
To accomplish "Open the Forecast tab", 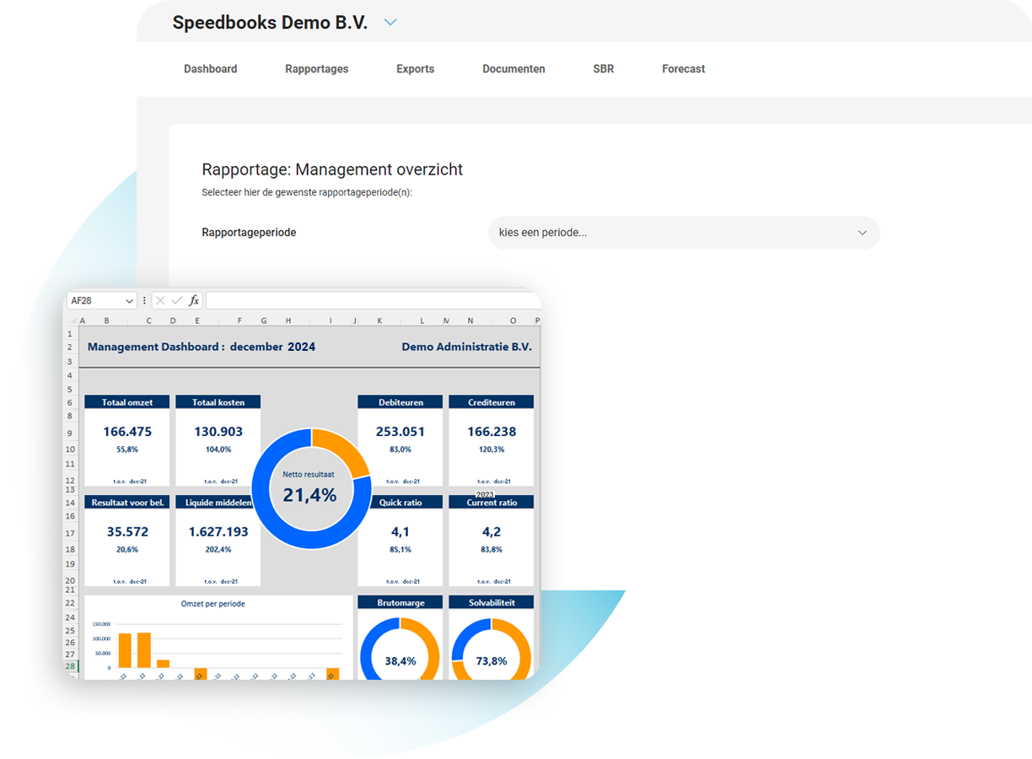I will [683, 68].
